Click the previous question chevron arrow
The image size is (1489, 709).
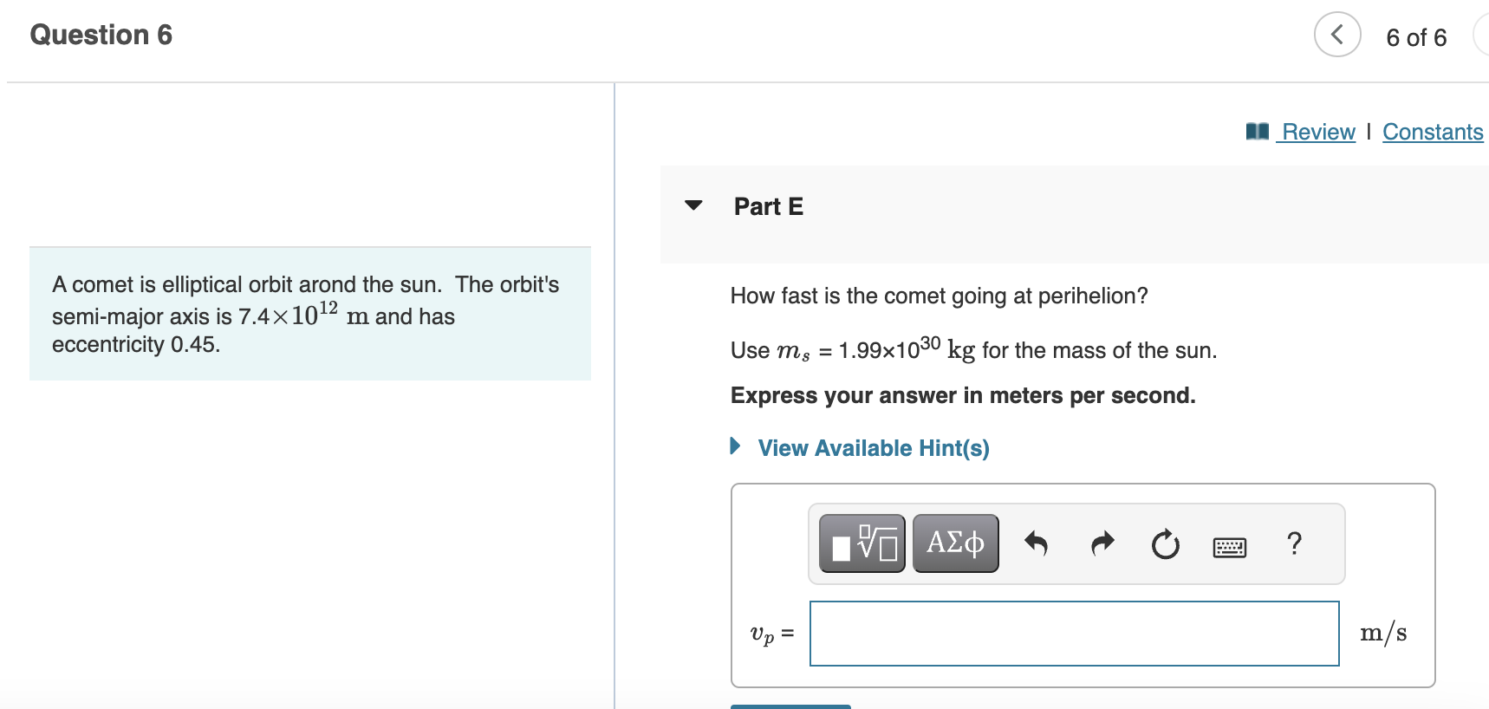coord(1336,36)
